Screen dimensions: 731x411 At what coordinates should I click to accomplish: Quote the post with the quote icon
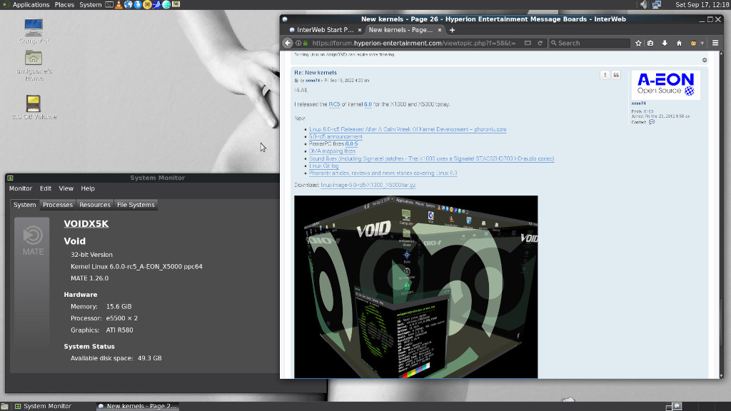(616, 75)
